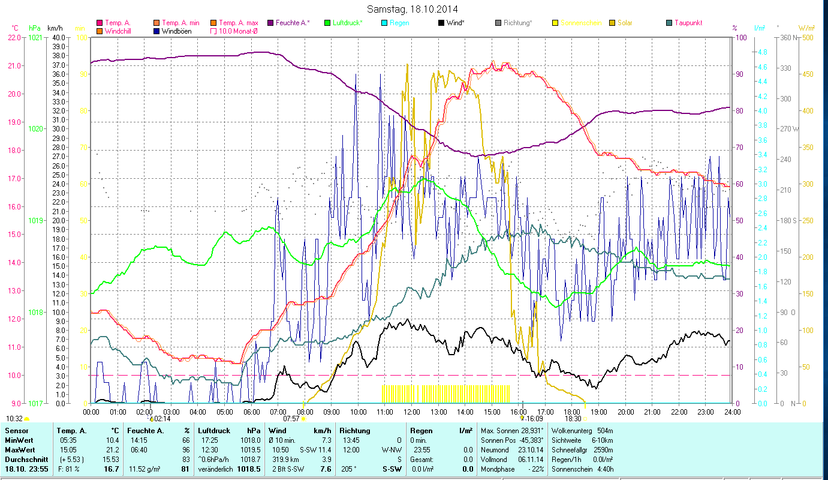Click the moonset marker at 16:09
Screen dimensions: 828x480
tap(522, 418)
